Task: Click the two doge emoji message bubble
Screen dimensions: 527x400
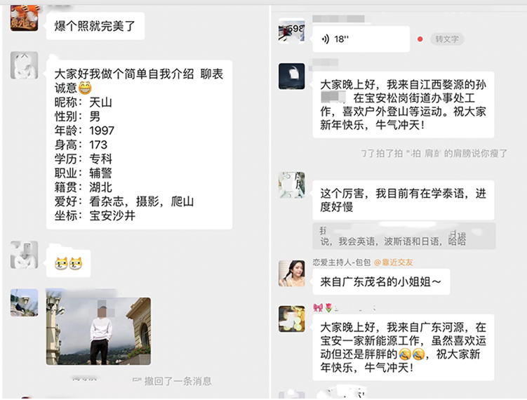Action: click(69, 264)
